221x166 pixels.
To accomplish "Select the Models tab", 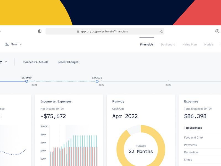I will point(209,45).
